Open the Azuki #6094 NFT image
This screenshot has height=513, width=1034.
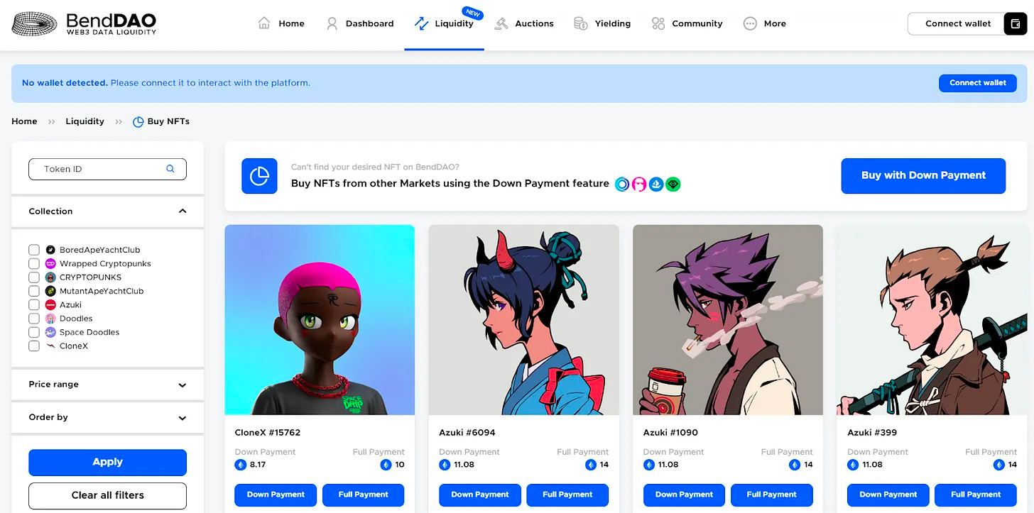[524, 320]
